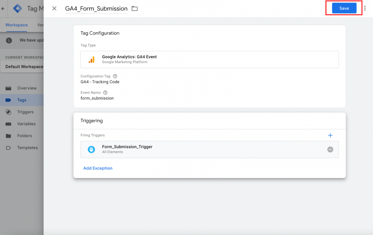Click the Overview briefcase icon
Screen dimensions: 373x235
[8, 88]
